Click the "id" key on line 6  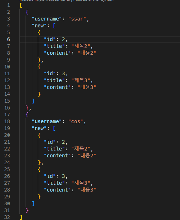point(50,39)
